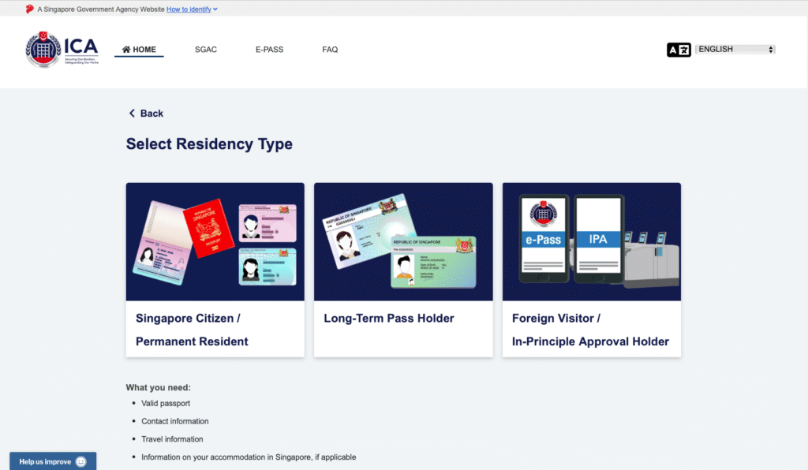The width and height of the screenshot is (808, 470).
Task: Choose Foreign Visitor / In-Principle Approval Holder
Action: pyautogui.click(x=591, y=330)
